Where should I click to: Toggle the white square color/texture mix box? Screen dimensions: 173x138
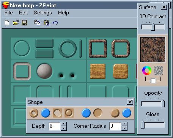[153, 81]
